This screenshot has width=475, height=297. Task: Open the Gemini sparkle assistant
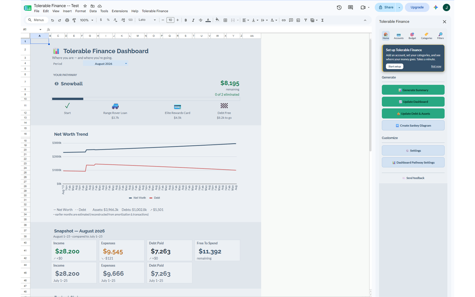(x=436, y=7)
